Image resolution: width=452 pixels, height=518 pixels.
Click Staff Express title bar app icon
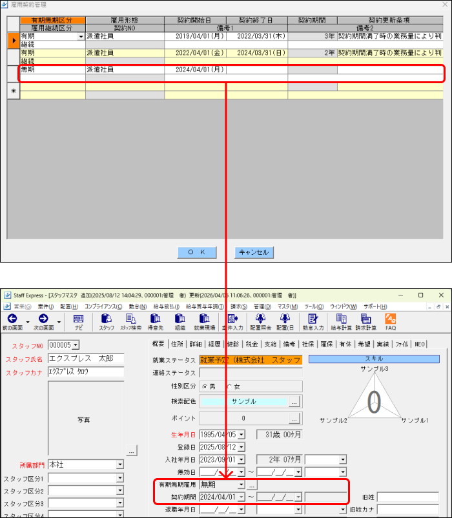click(7, 295)
